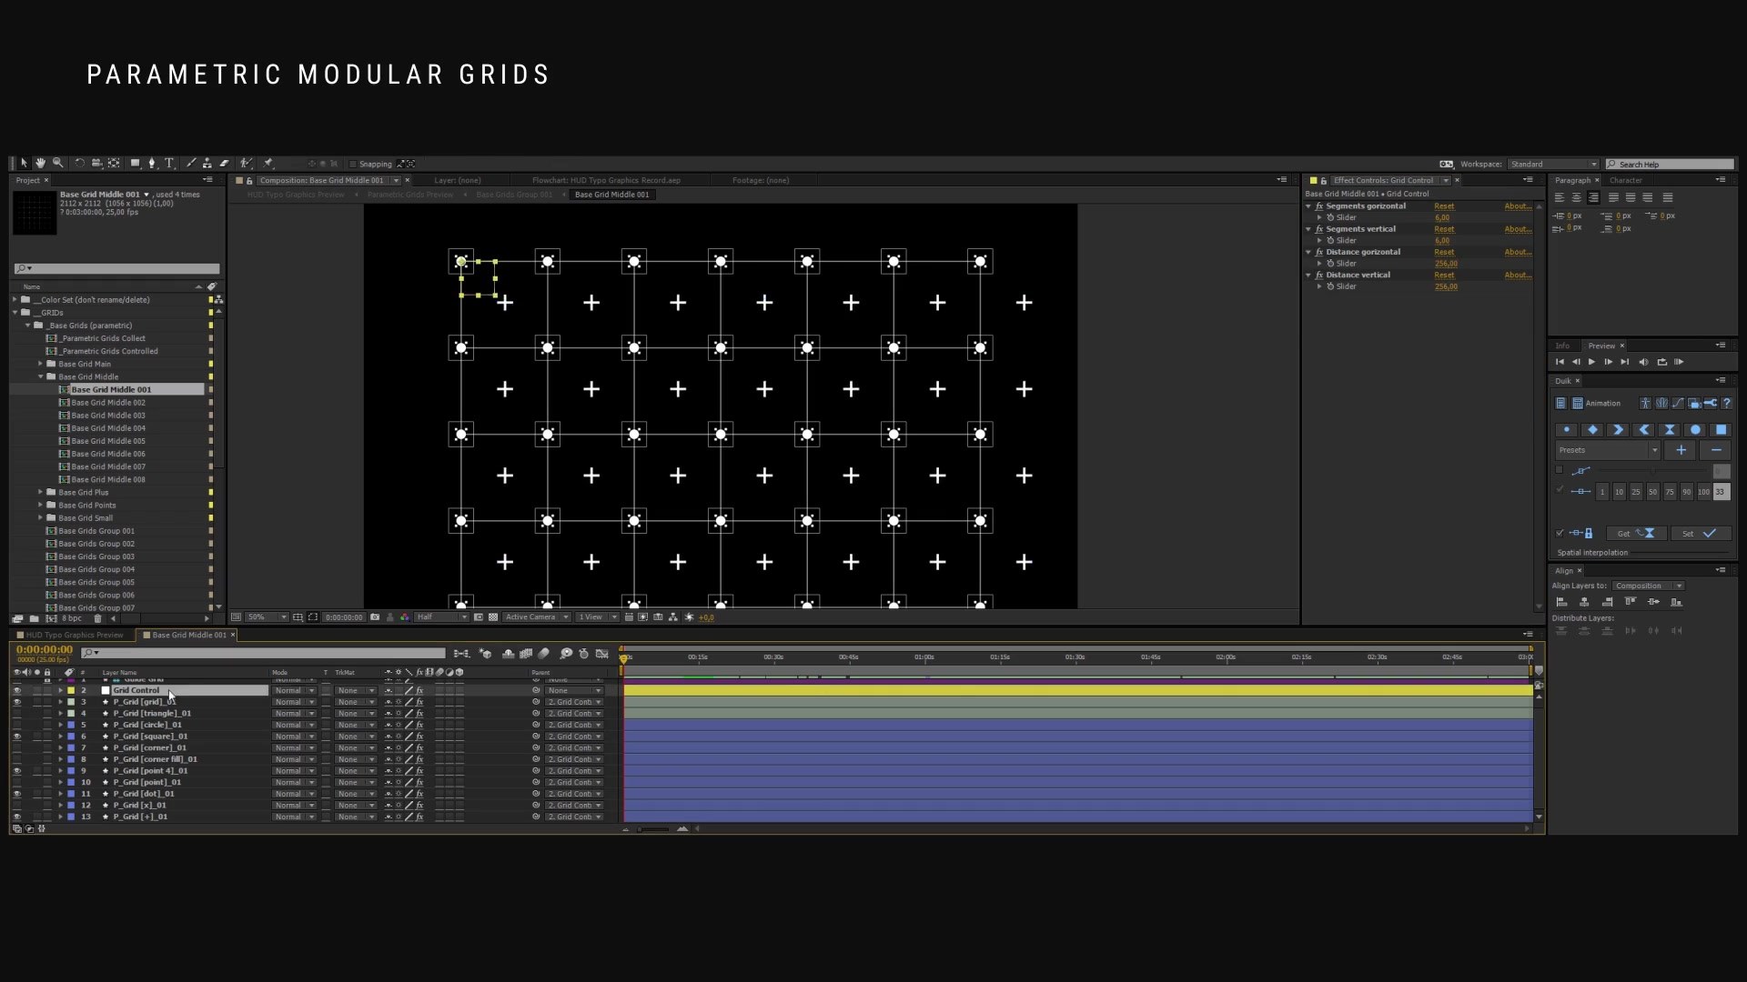Collapse the Segments gorizontal effect
Screen dimensions: 1747x982
pyautogui.click(x=1308, y=206)
